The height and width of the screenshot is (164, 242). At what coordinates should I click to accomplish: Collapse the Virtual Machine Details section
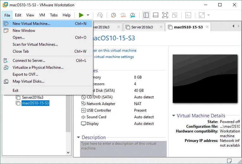[174, 116]
